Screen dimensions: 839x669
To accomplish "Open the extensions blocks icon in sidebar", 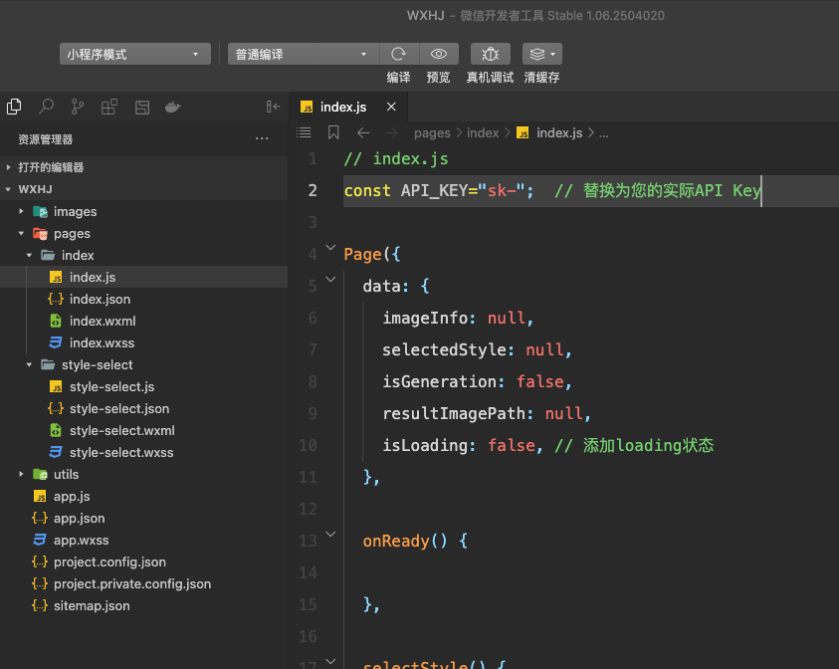I will pos(109,107).
